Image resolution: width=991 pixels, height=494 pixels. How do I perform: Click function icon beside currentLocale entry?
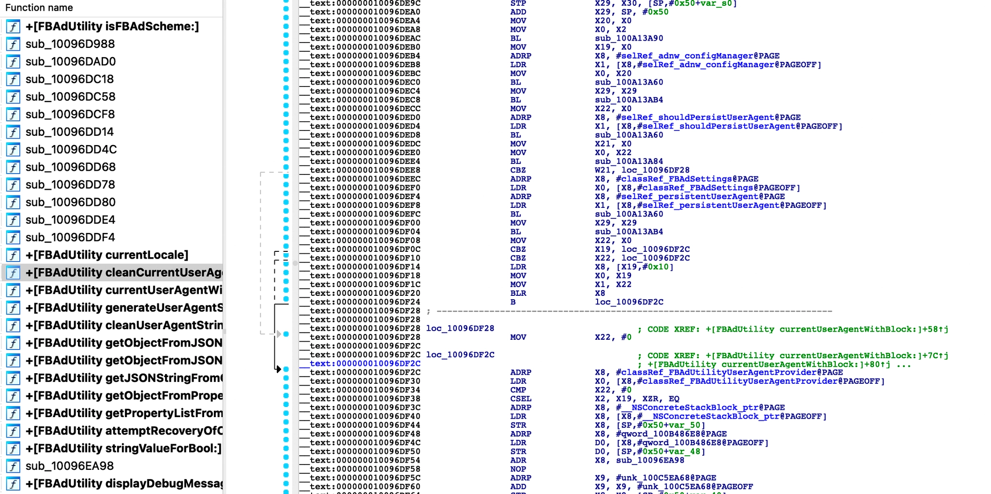tap(13, 255)
